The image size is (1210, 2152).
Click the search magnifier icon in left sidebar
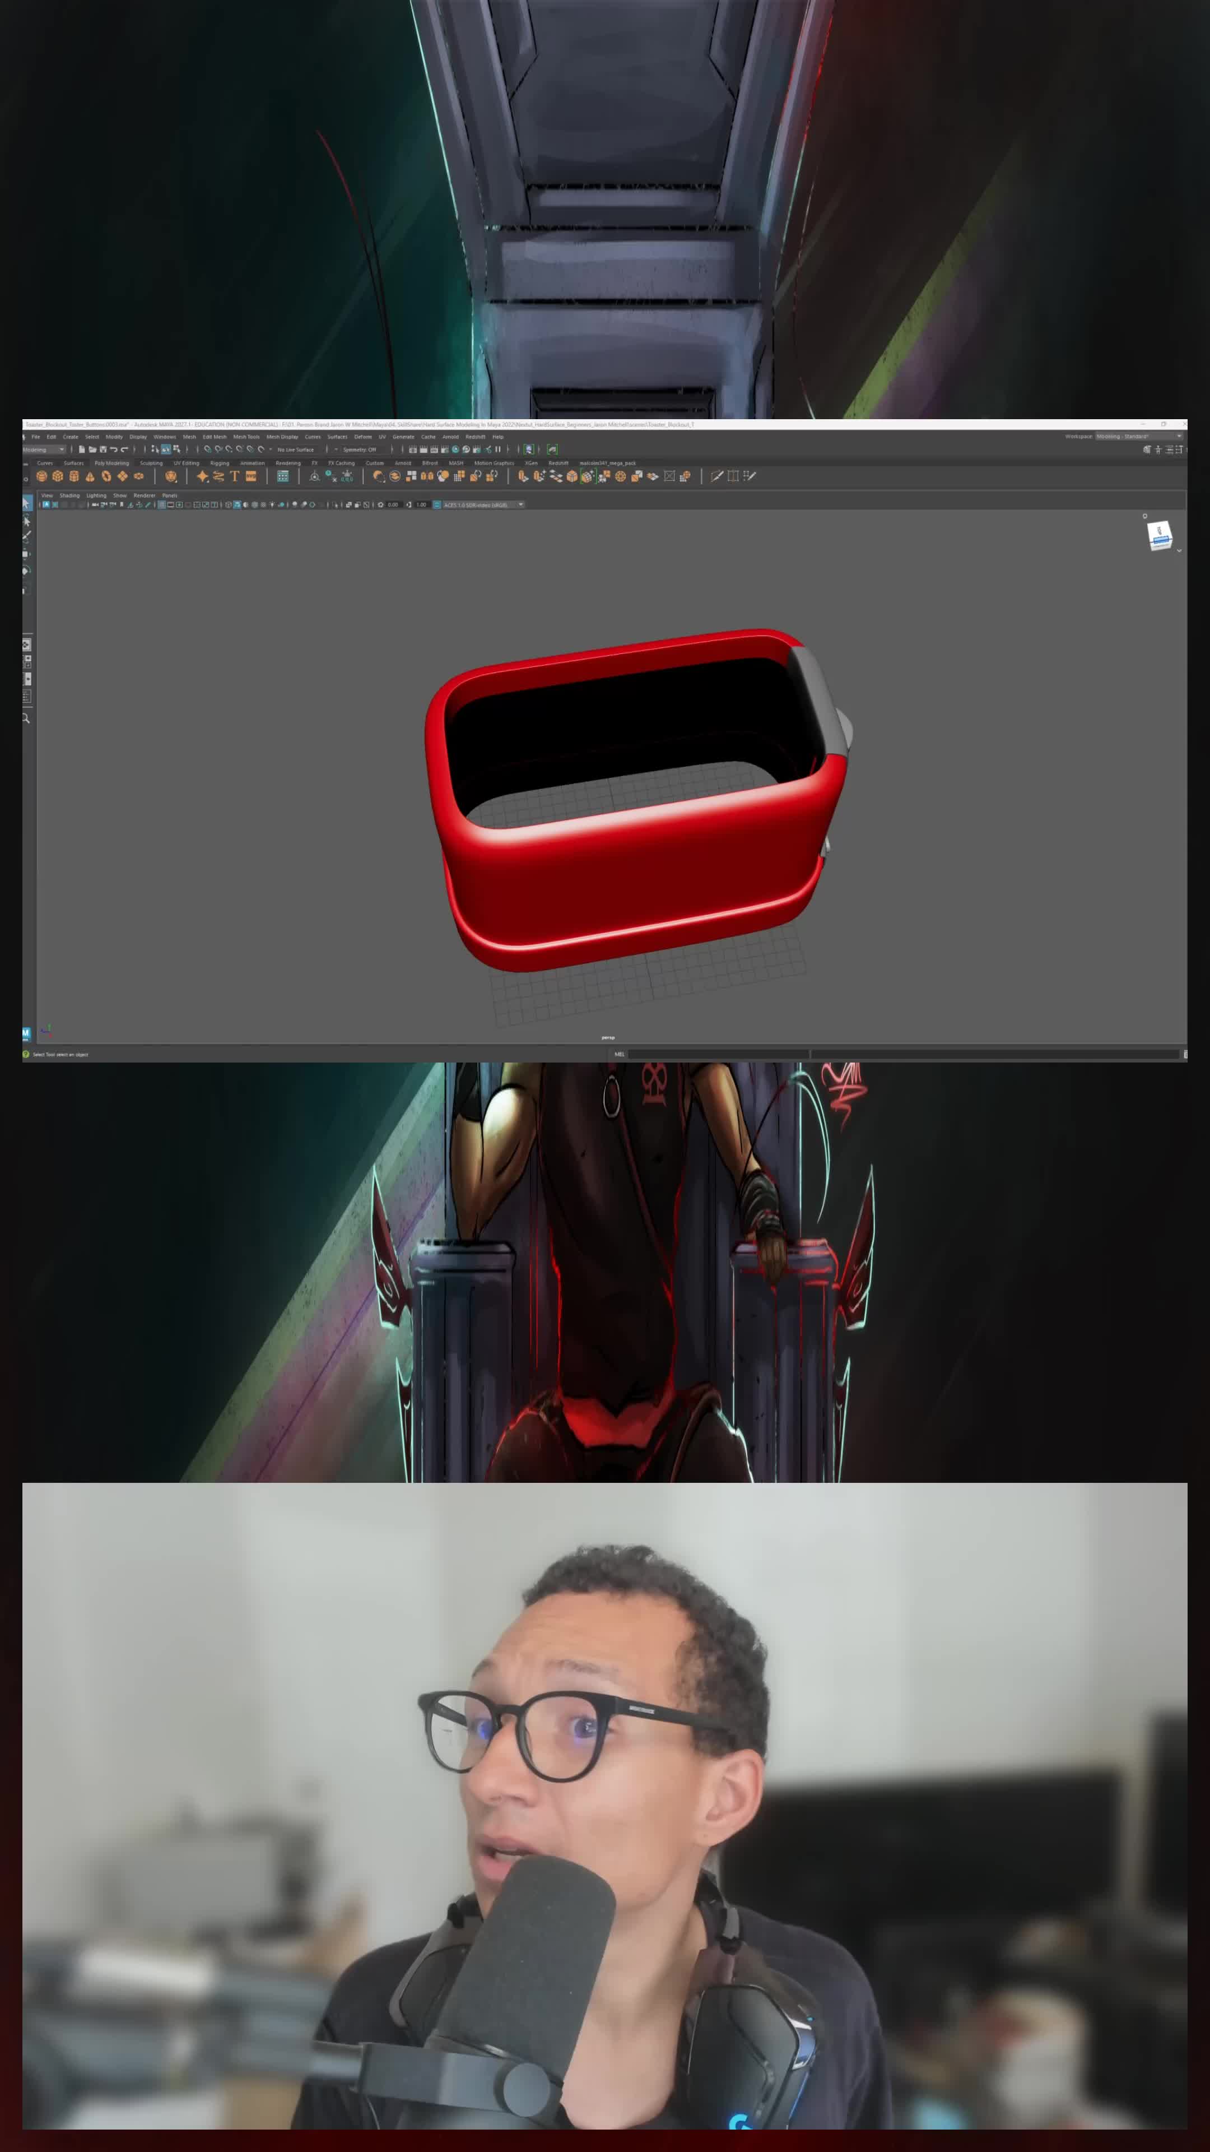pos(27,718)
